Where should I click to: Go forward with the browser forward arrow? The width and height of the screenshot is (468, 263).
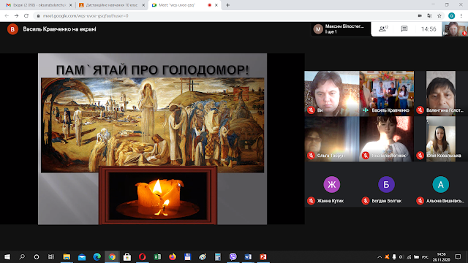point(16,16)
